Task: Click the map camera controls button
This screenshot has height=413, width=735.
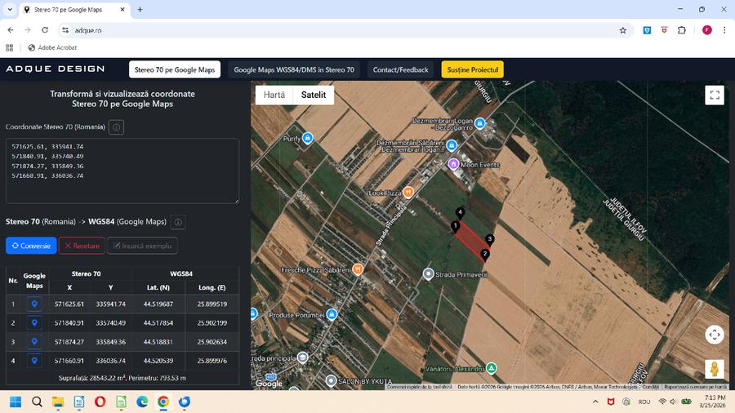Action: click(x=715, y=335)
